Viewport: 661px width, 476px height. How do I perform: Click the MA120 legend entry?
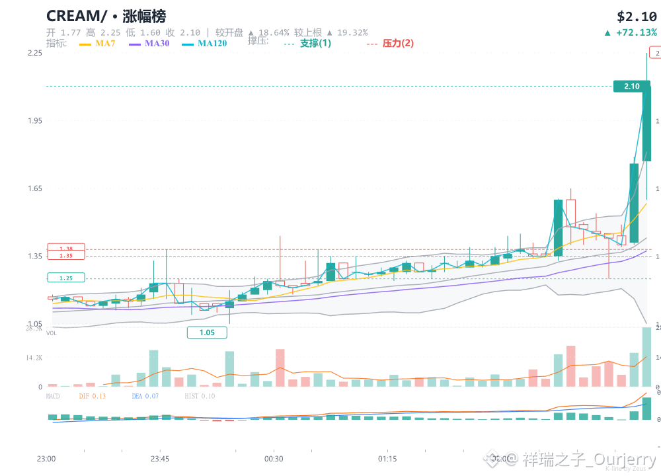pyautogui.click(x=204, y=44)
